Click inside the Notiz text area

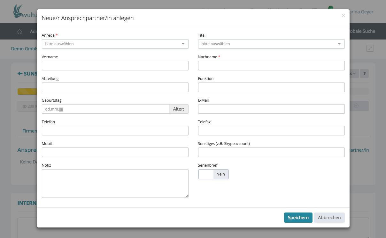click(115, 183)
